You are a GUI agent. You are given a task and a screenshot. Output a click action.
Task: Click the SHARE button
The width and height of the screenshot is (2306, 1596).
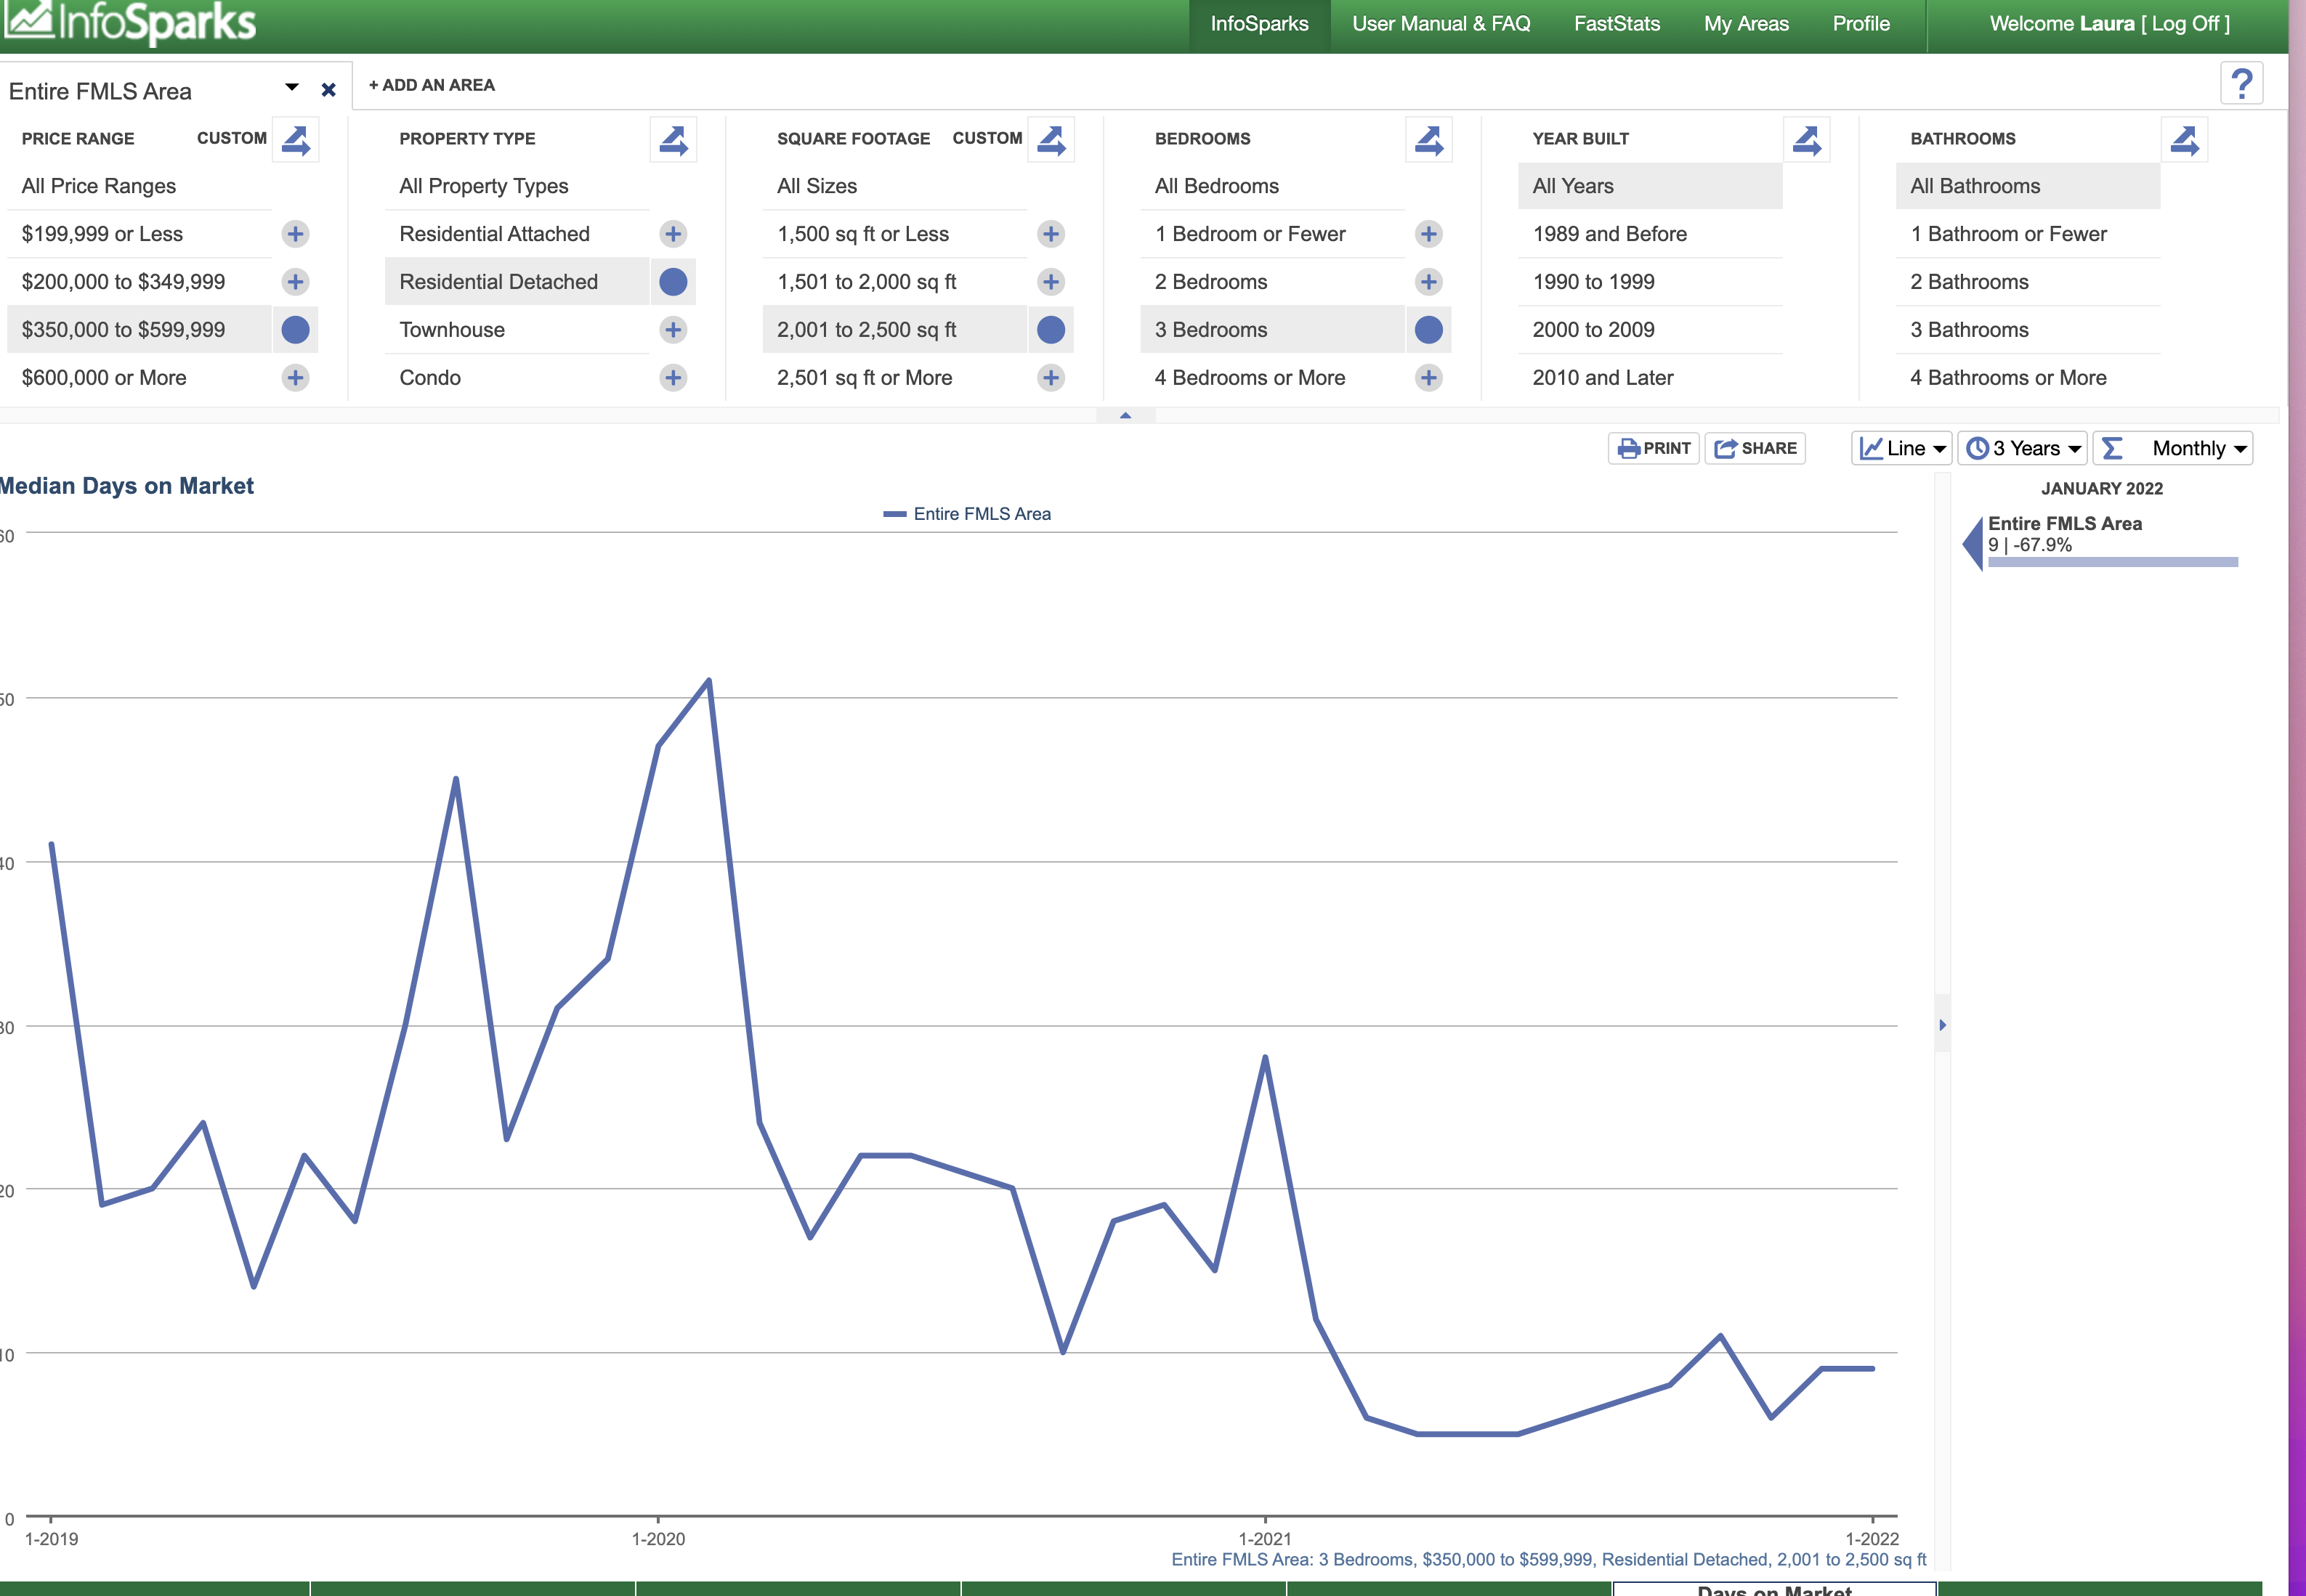tap(1756, 448)
